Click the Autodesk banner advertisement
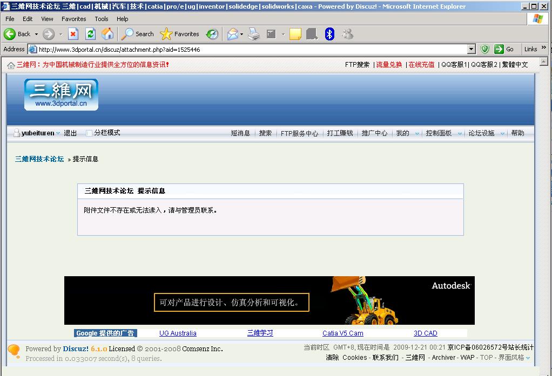 [270, 300]
